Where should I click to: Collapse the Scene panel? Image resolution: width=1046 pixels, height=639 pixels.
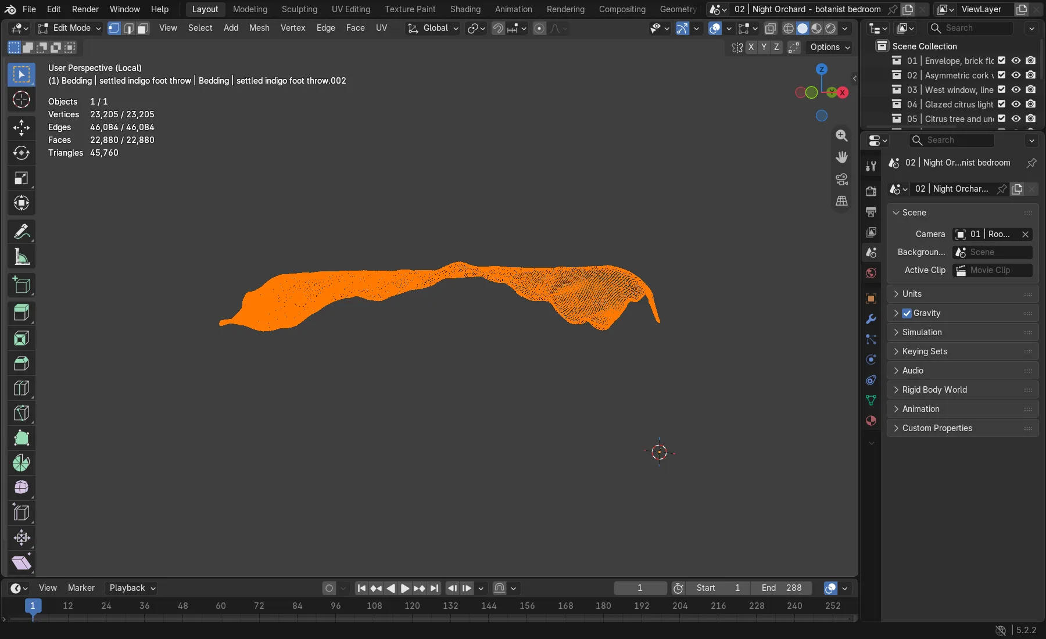point(962,213)
